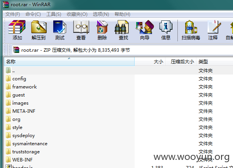Select the config folder icon
Image resolution: width=233 pixels, height=168 pixels.
pyautogui.click(x=8, y=78)
